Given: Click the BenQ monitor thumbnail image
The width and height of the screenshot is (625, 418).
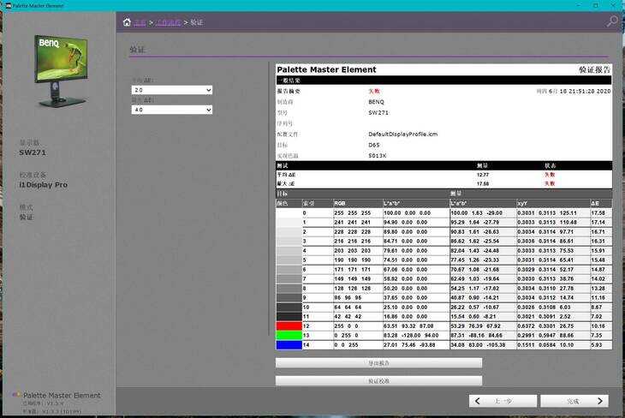Looking at the screenshot, I should click(61, 71).
